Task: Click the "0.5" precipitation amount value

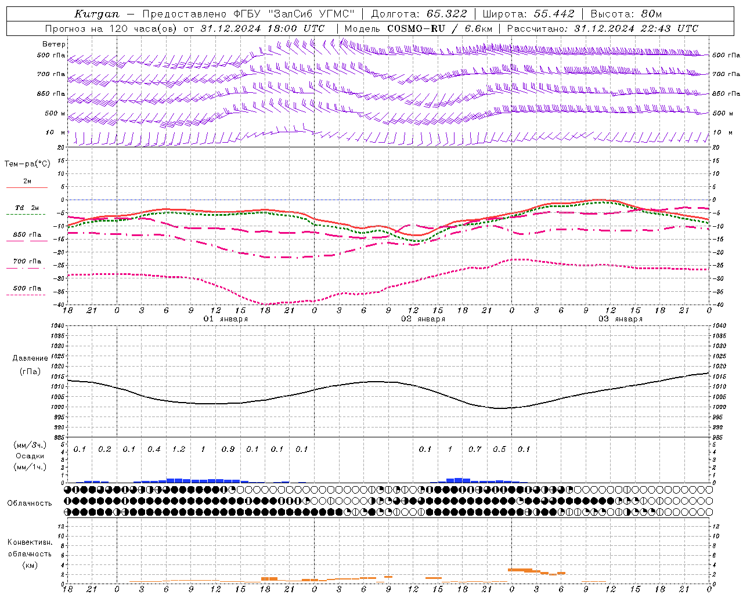Action: point(499,449)
